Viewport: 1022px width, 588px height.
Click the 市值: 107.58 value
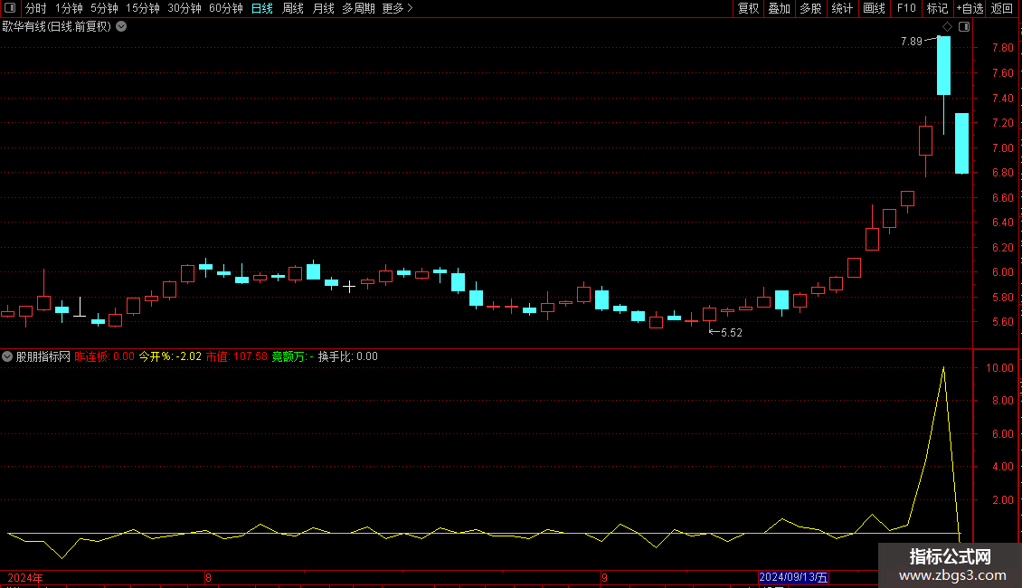point(237,356)
